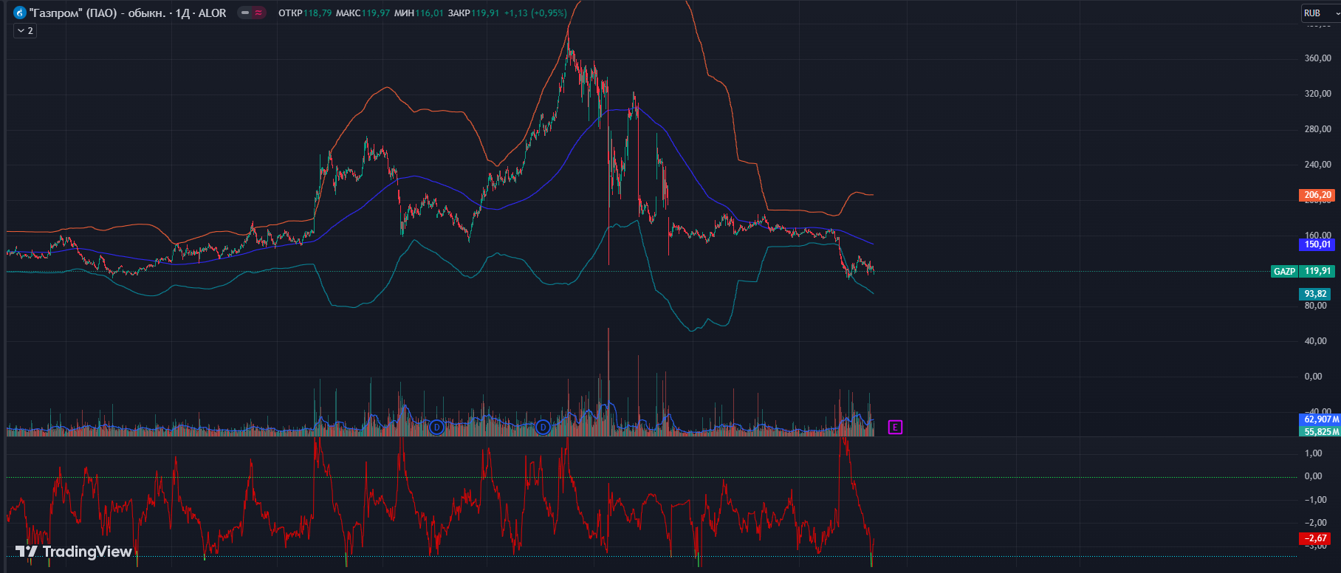1341x573 pixels.
Task: Click the green volume value 55,825M
Action: tap(1320, 432)
